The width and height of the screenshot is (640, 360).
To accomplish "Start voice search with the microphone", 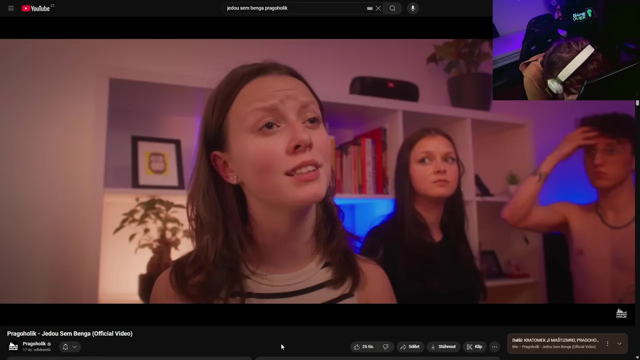I will pos(412,8).
